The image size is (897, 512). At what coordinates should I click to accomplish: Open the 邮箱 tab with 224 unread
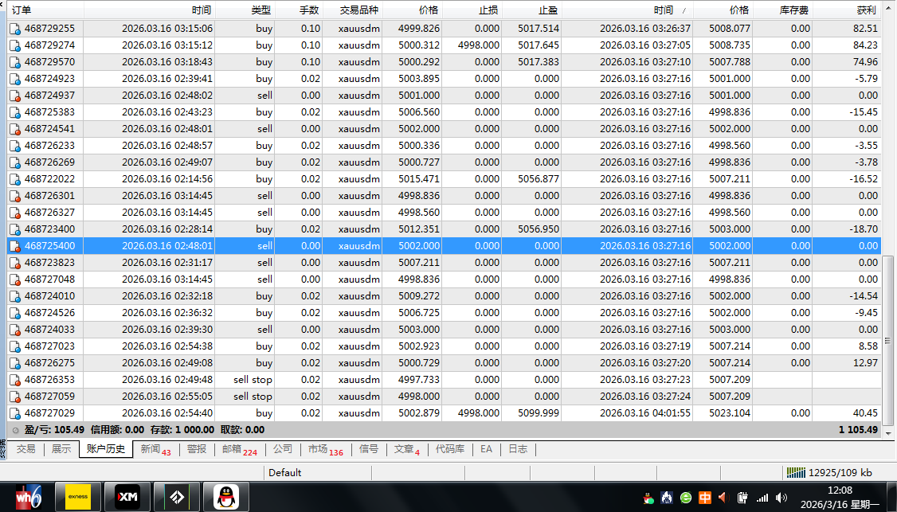pos(239,449)
